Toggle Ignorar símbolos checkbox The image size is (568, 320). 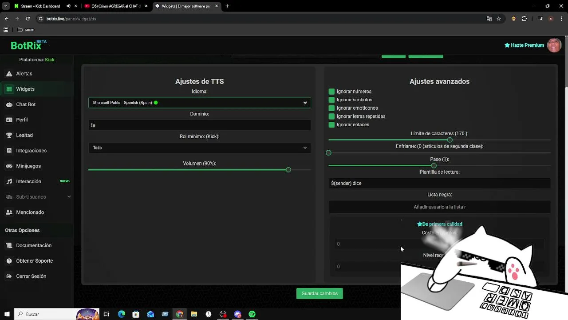click(x=331, y=100)
